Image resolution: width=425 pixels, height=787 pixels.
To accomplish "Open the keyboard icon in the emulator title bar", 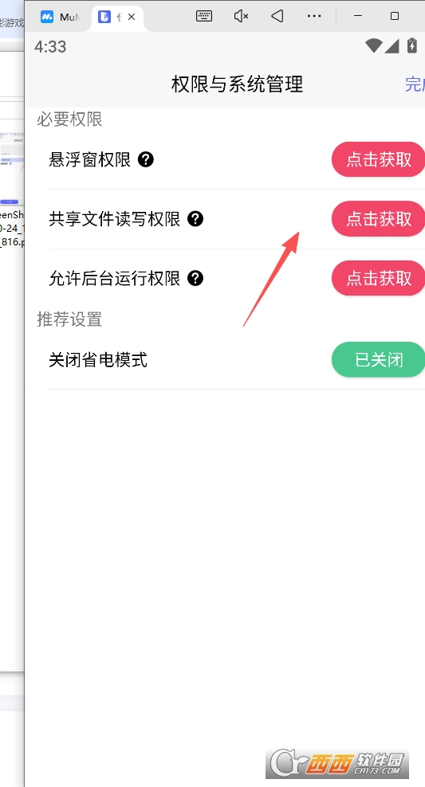I will 203,16.
